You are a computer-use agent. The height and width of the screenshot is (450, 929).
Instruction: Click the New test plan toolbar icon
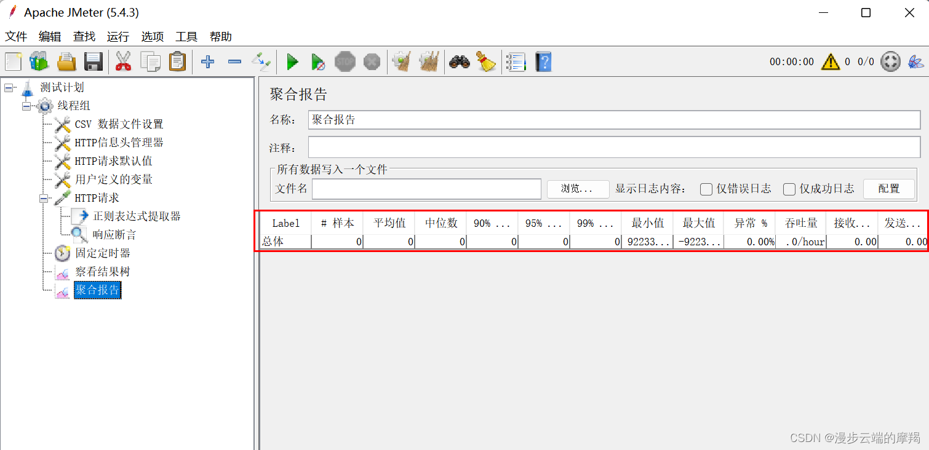coord(13,61)
